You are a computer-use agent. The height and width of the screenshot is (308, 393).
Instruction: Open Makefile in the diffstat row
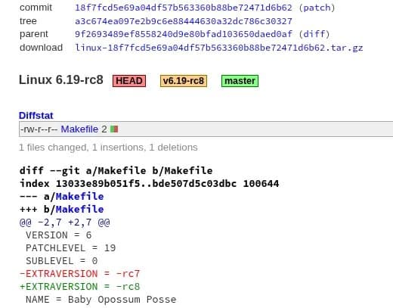click(x=79, y=129)
